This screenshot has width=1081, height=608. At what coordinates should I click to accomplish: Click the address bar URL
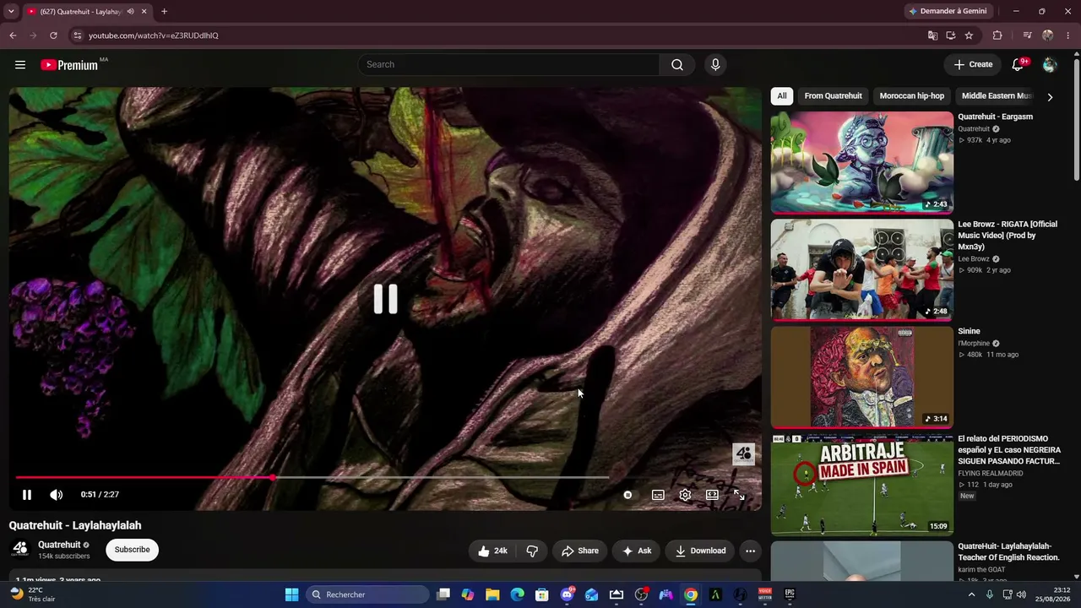pyautogui.click(x=154, y=35)
